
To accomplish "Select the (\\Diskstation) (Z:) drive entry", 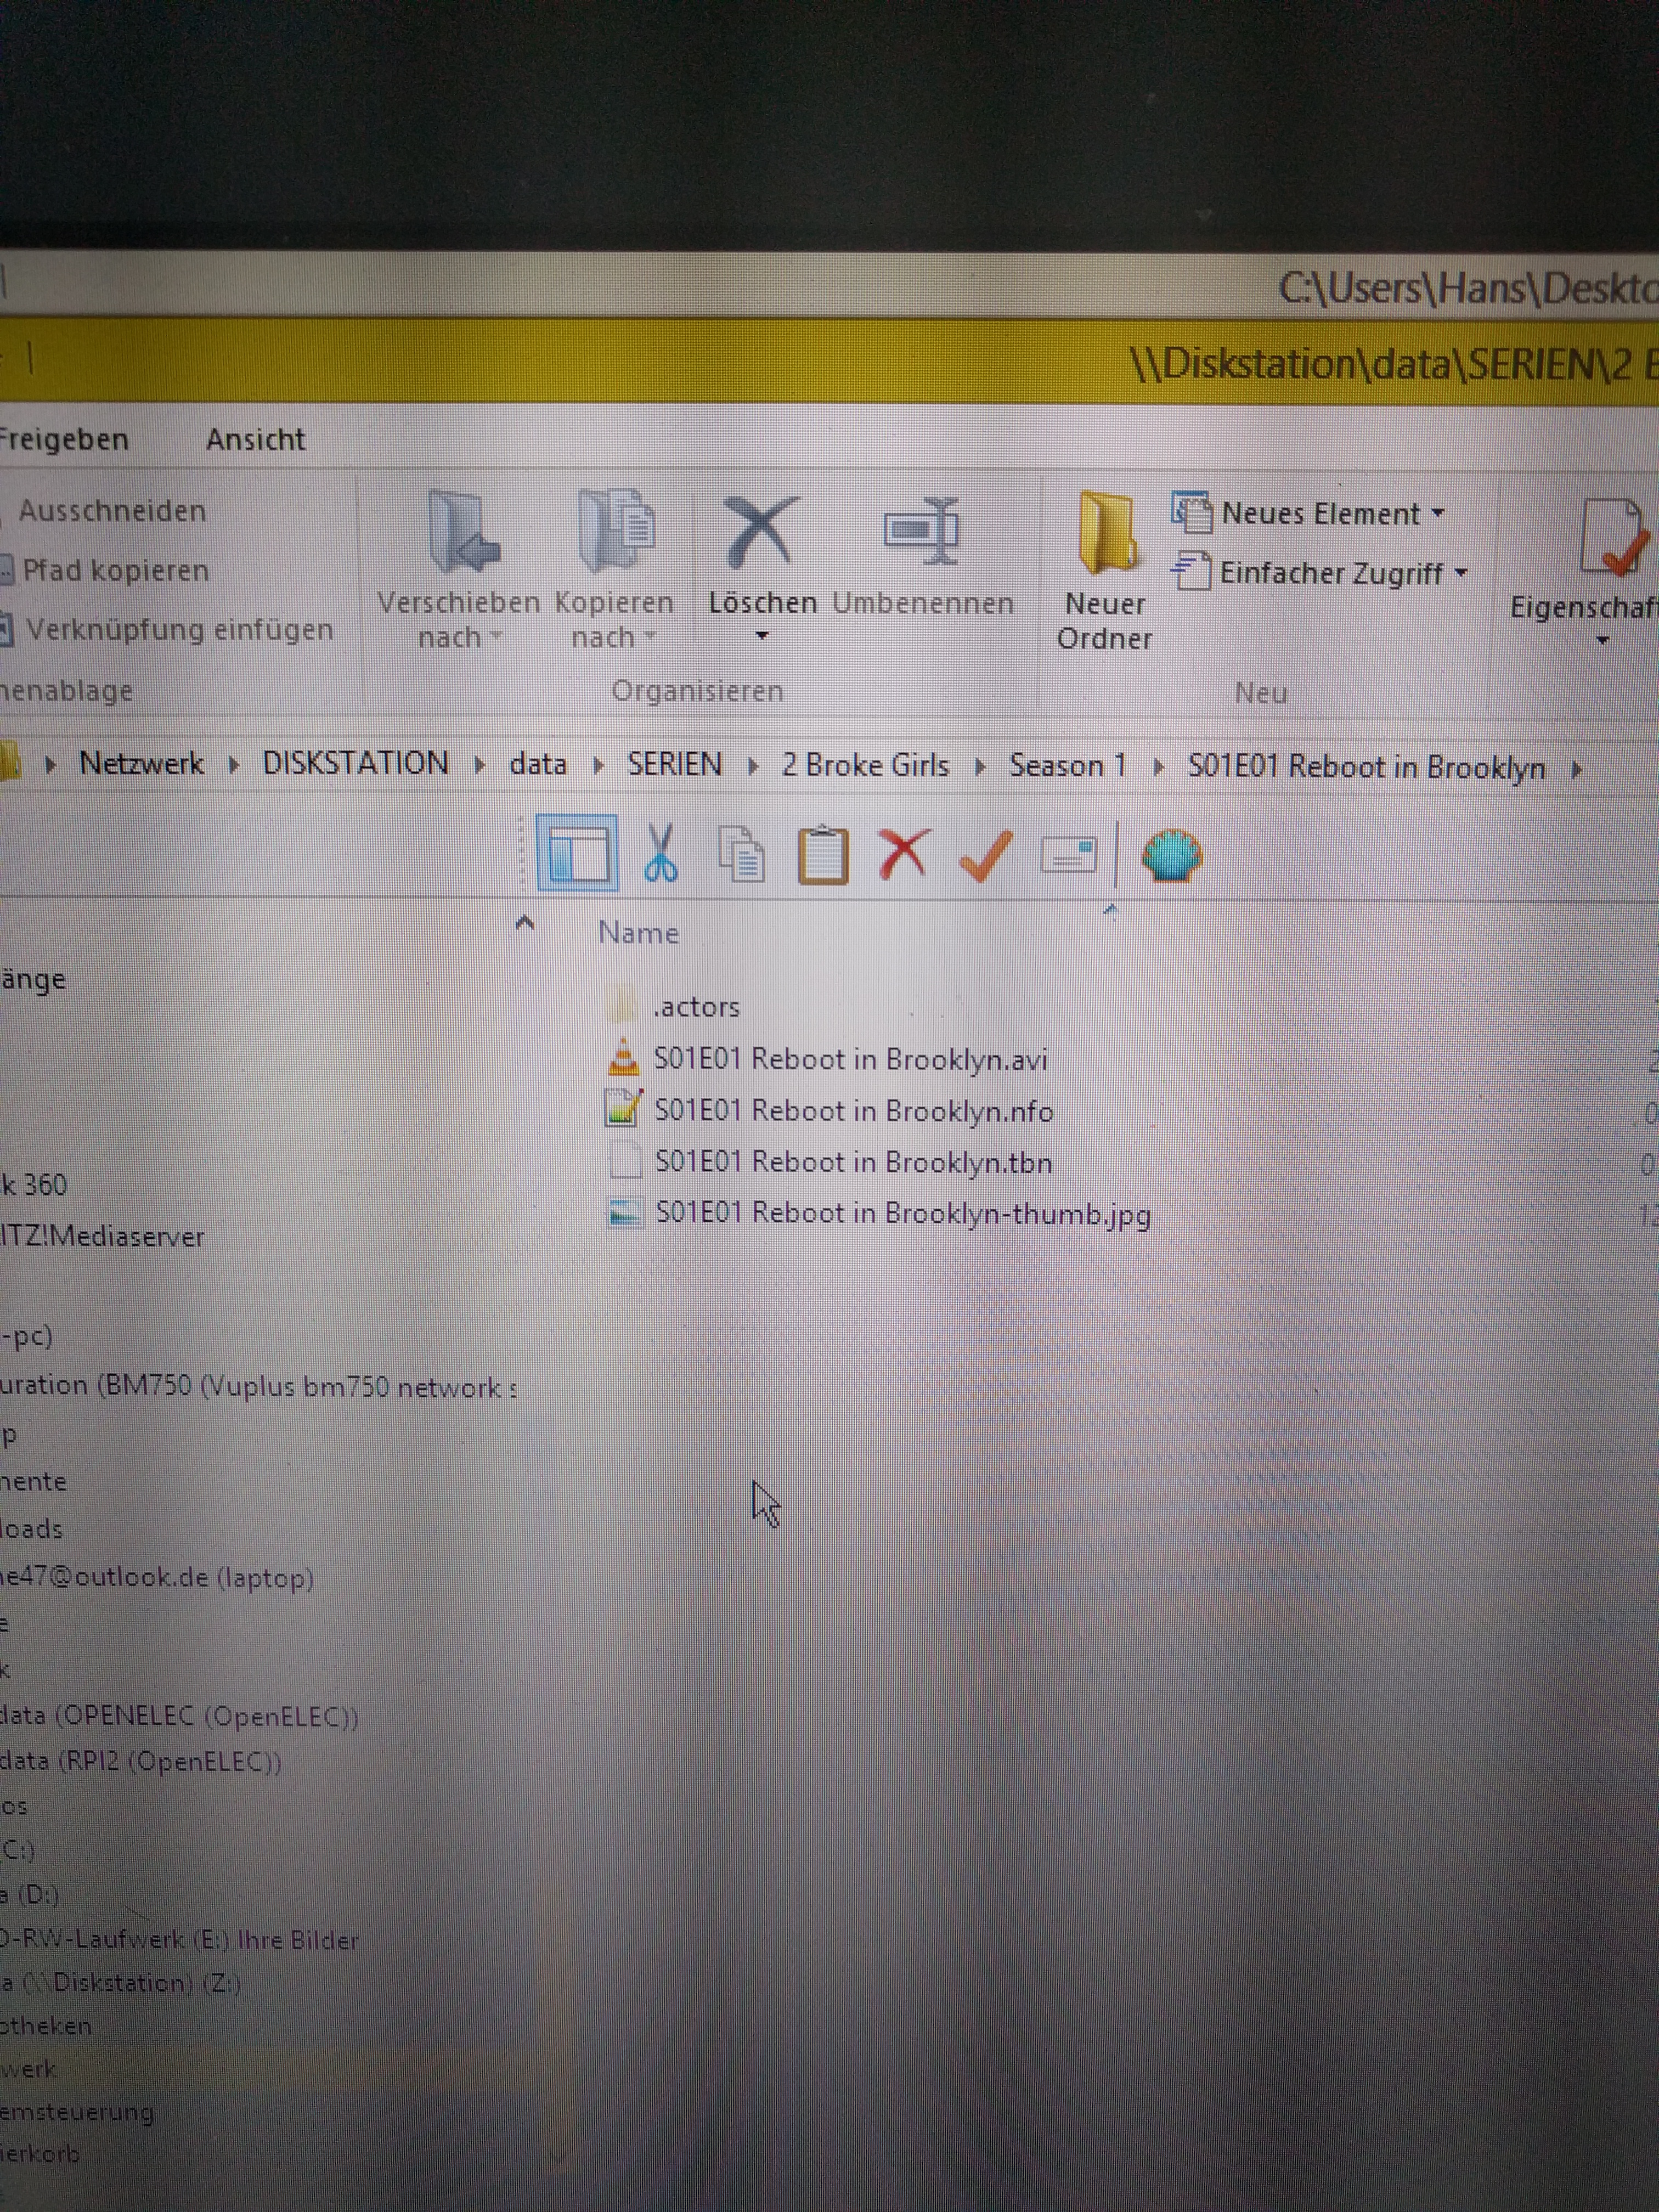I will (x=120, y=1982).
